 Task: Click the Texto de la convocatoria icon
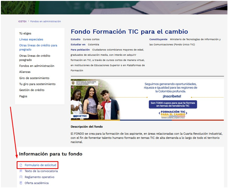coord(21,171)
